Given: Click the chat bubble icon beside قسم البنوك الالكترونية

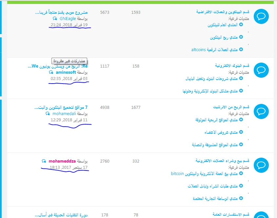Looking at the screenshot, I should (x=261, y=70).
